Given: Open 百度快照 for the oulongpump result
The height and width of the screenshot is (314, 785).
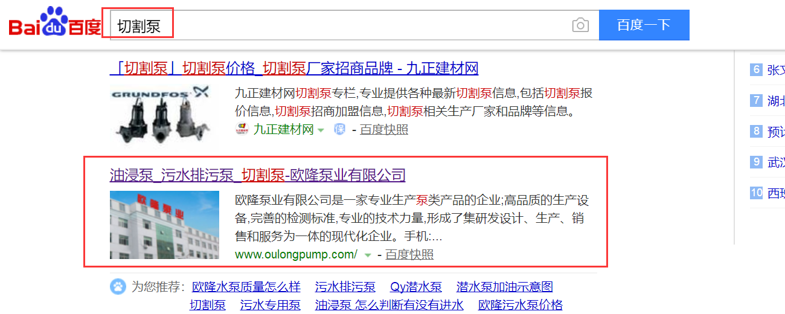Looking at the screenshot, I should [409, 254].
